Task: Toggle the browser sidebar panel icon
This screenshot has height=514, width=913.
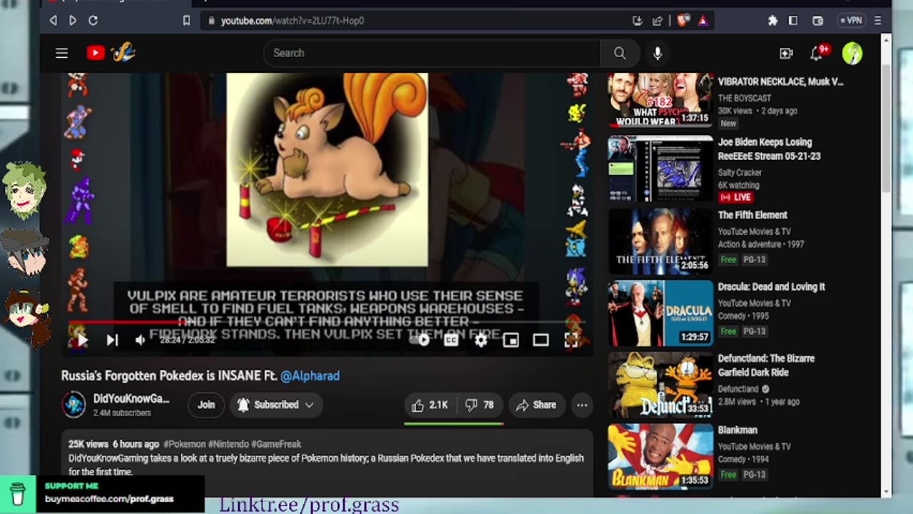Action: (x=792, y=21)
